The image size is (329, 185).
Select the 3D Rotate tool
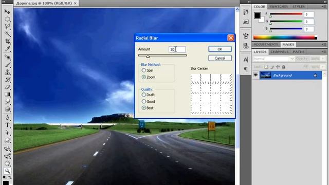[x=7, y=149]
